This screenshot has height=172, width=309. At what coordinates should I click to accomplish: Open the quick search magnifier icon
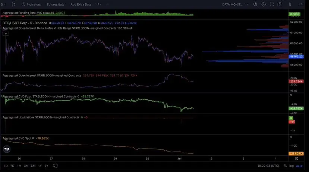pyautogui.click(x=255, y=4)
